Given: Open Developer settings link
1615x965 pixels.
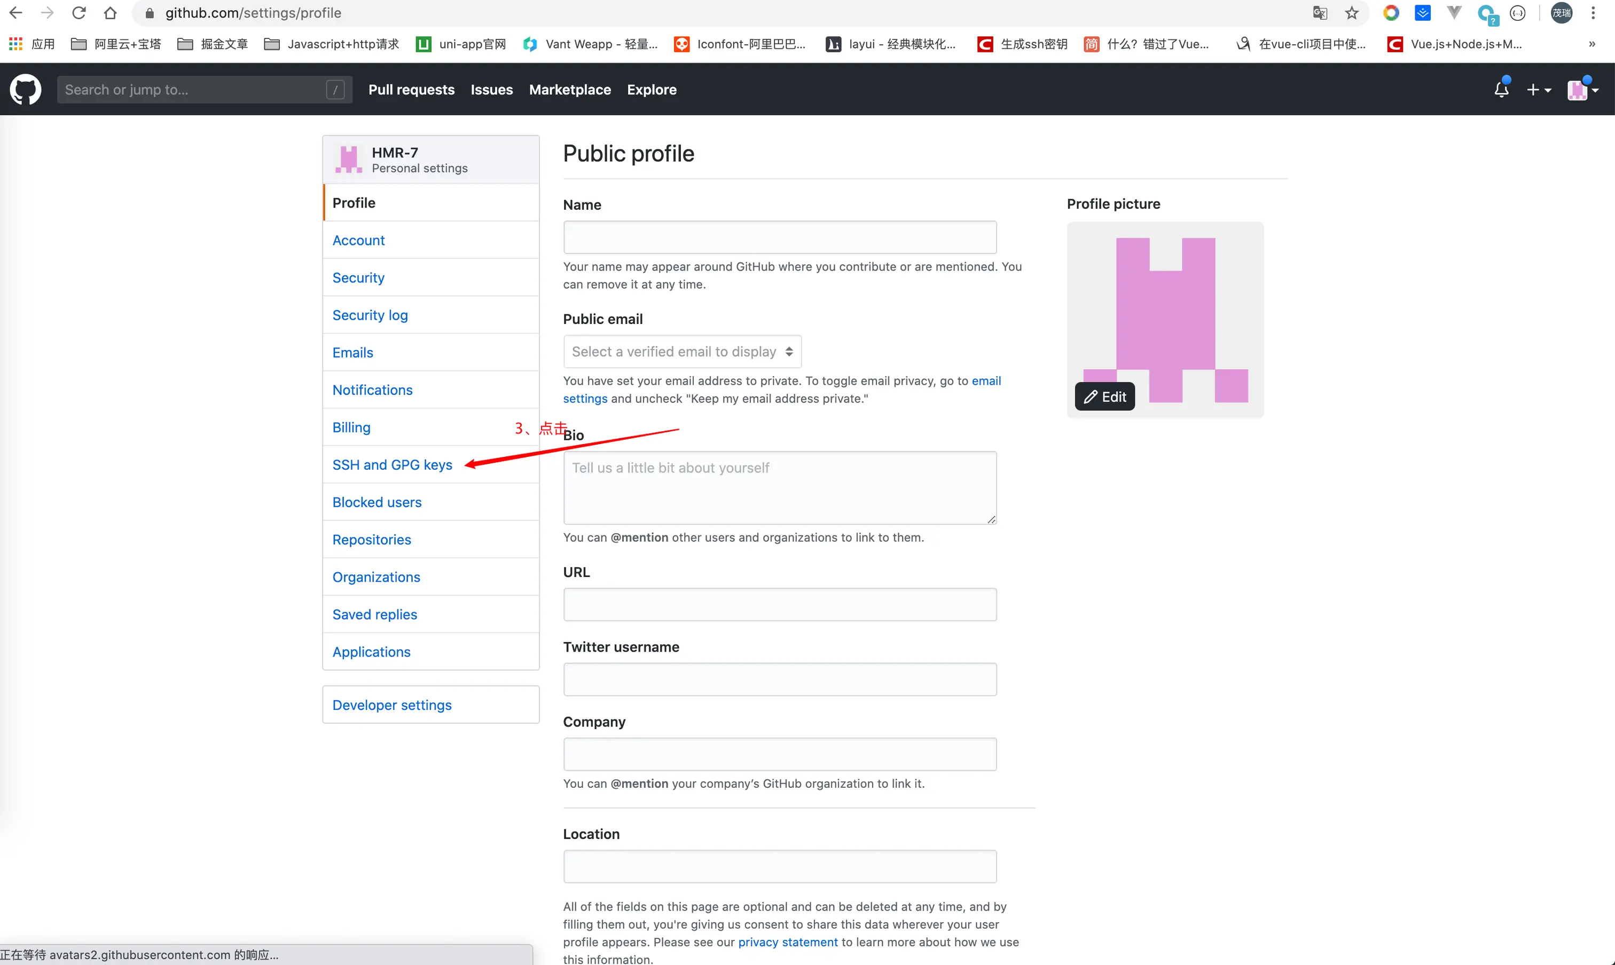Looking at the screenshot, I should click(x=391, y=705).
